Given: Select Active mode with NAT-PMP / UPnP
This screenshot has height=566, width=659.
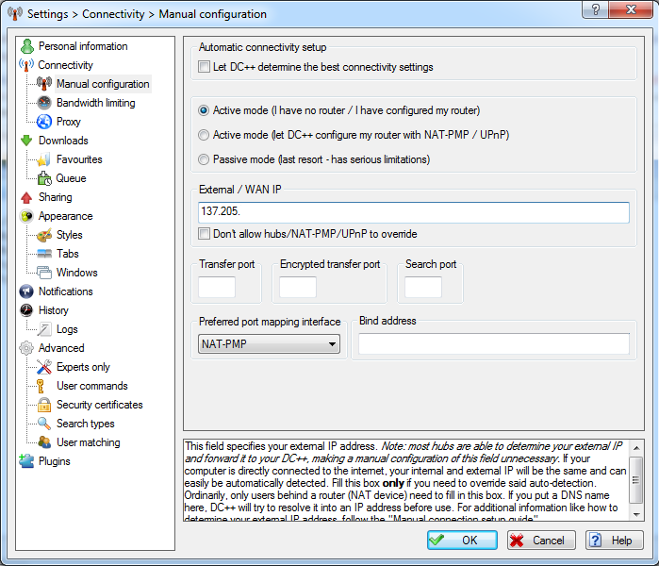Looking at the screenshot, I should click(204, 135).
